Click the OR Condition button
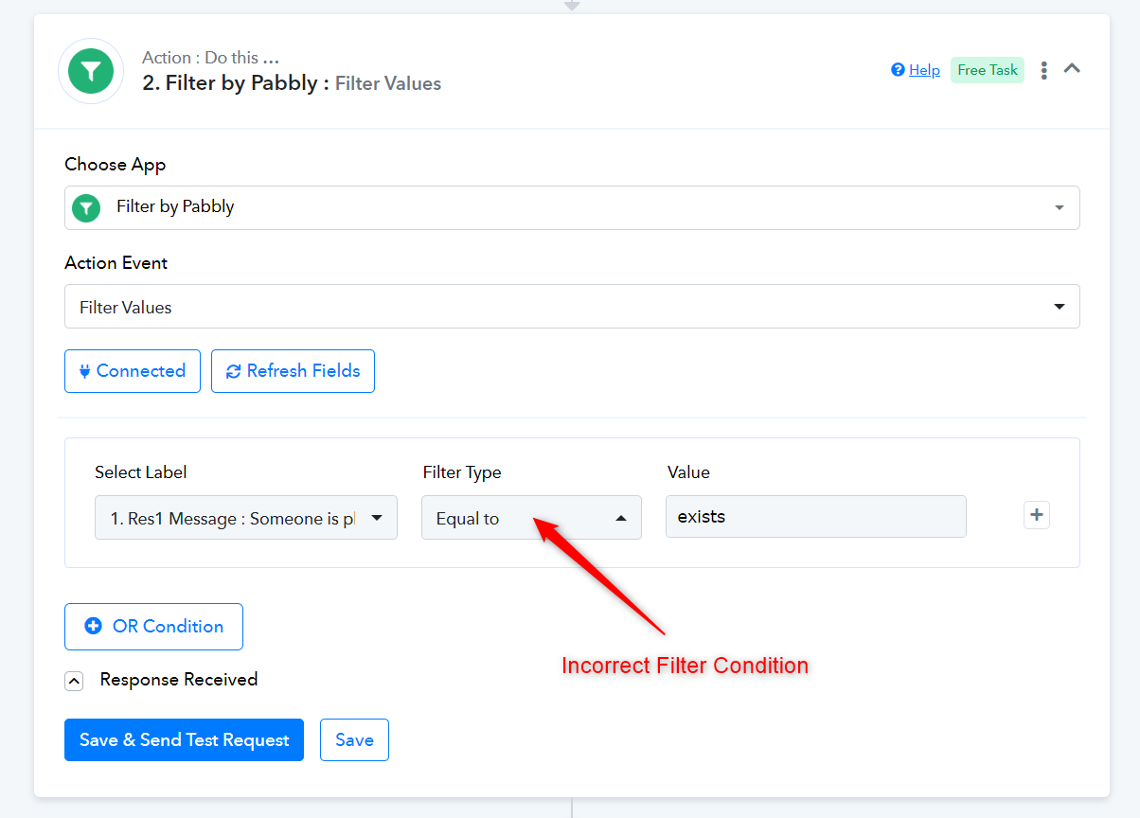Image resolution: width=1140 pixels, height=818 pixels. click(x=153, y=627)
